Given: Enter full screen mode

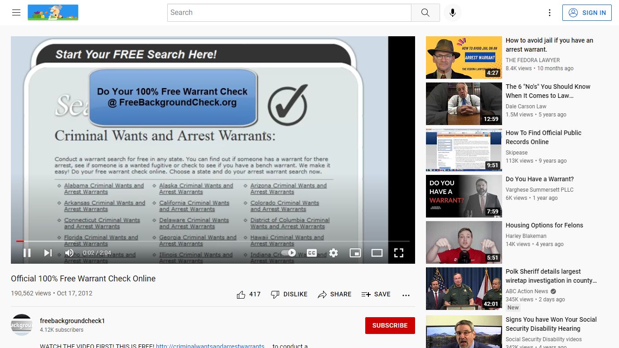Looking at the screenshot, I should pyautogui.click(x=399, y=253).
